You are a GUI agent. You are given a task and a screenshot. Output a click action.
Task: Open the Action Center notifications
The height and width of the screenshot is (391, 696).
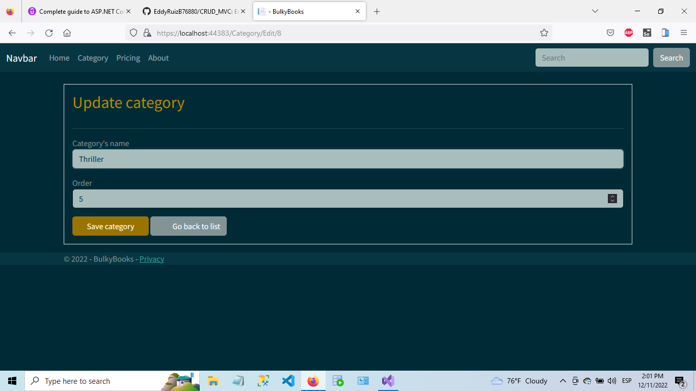[679, 380]
